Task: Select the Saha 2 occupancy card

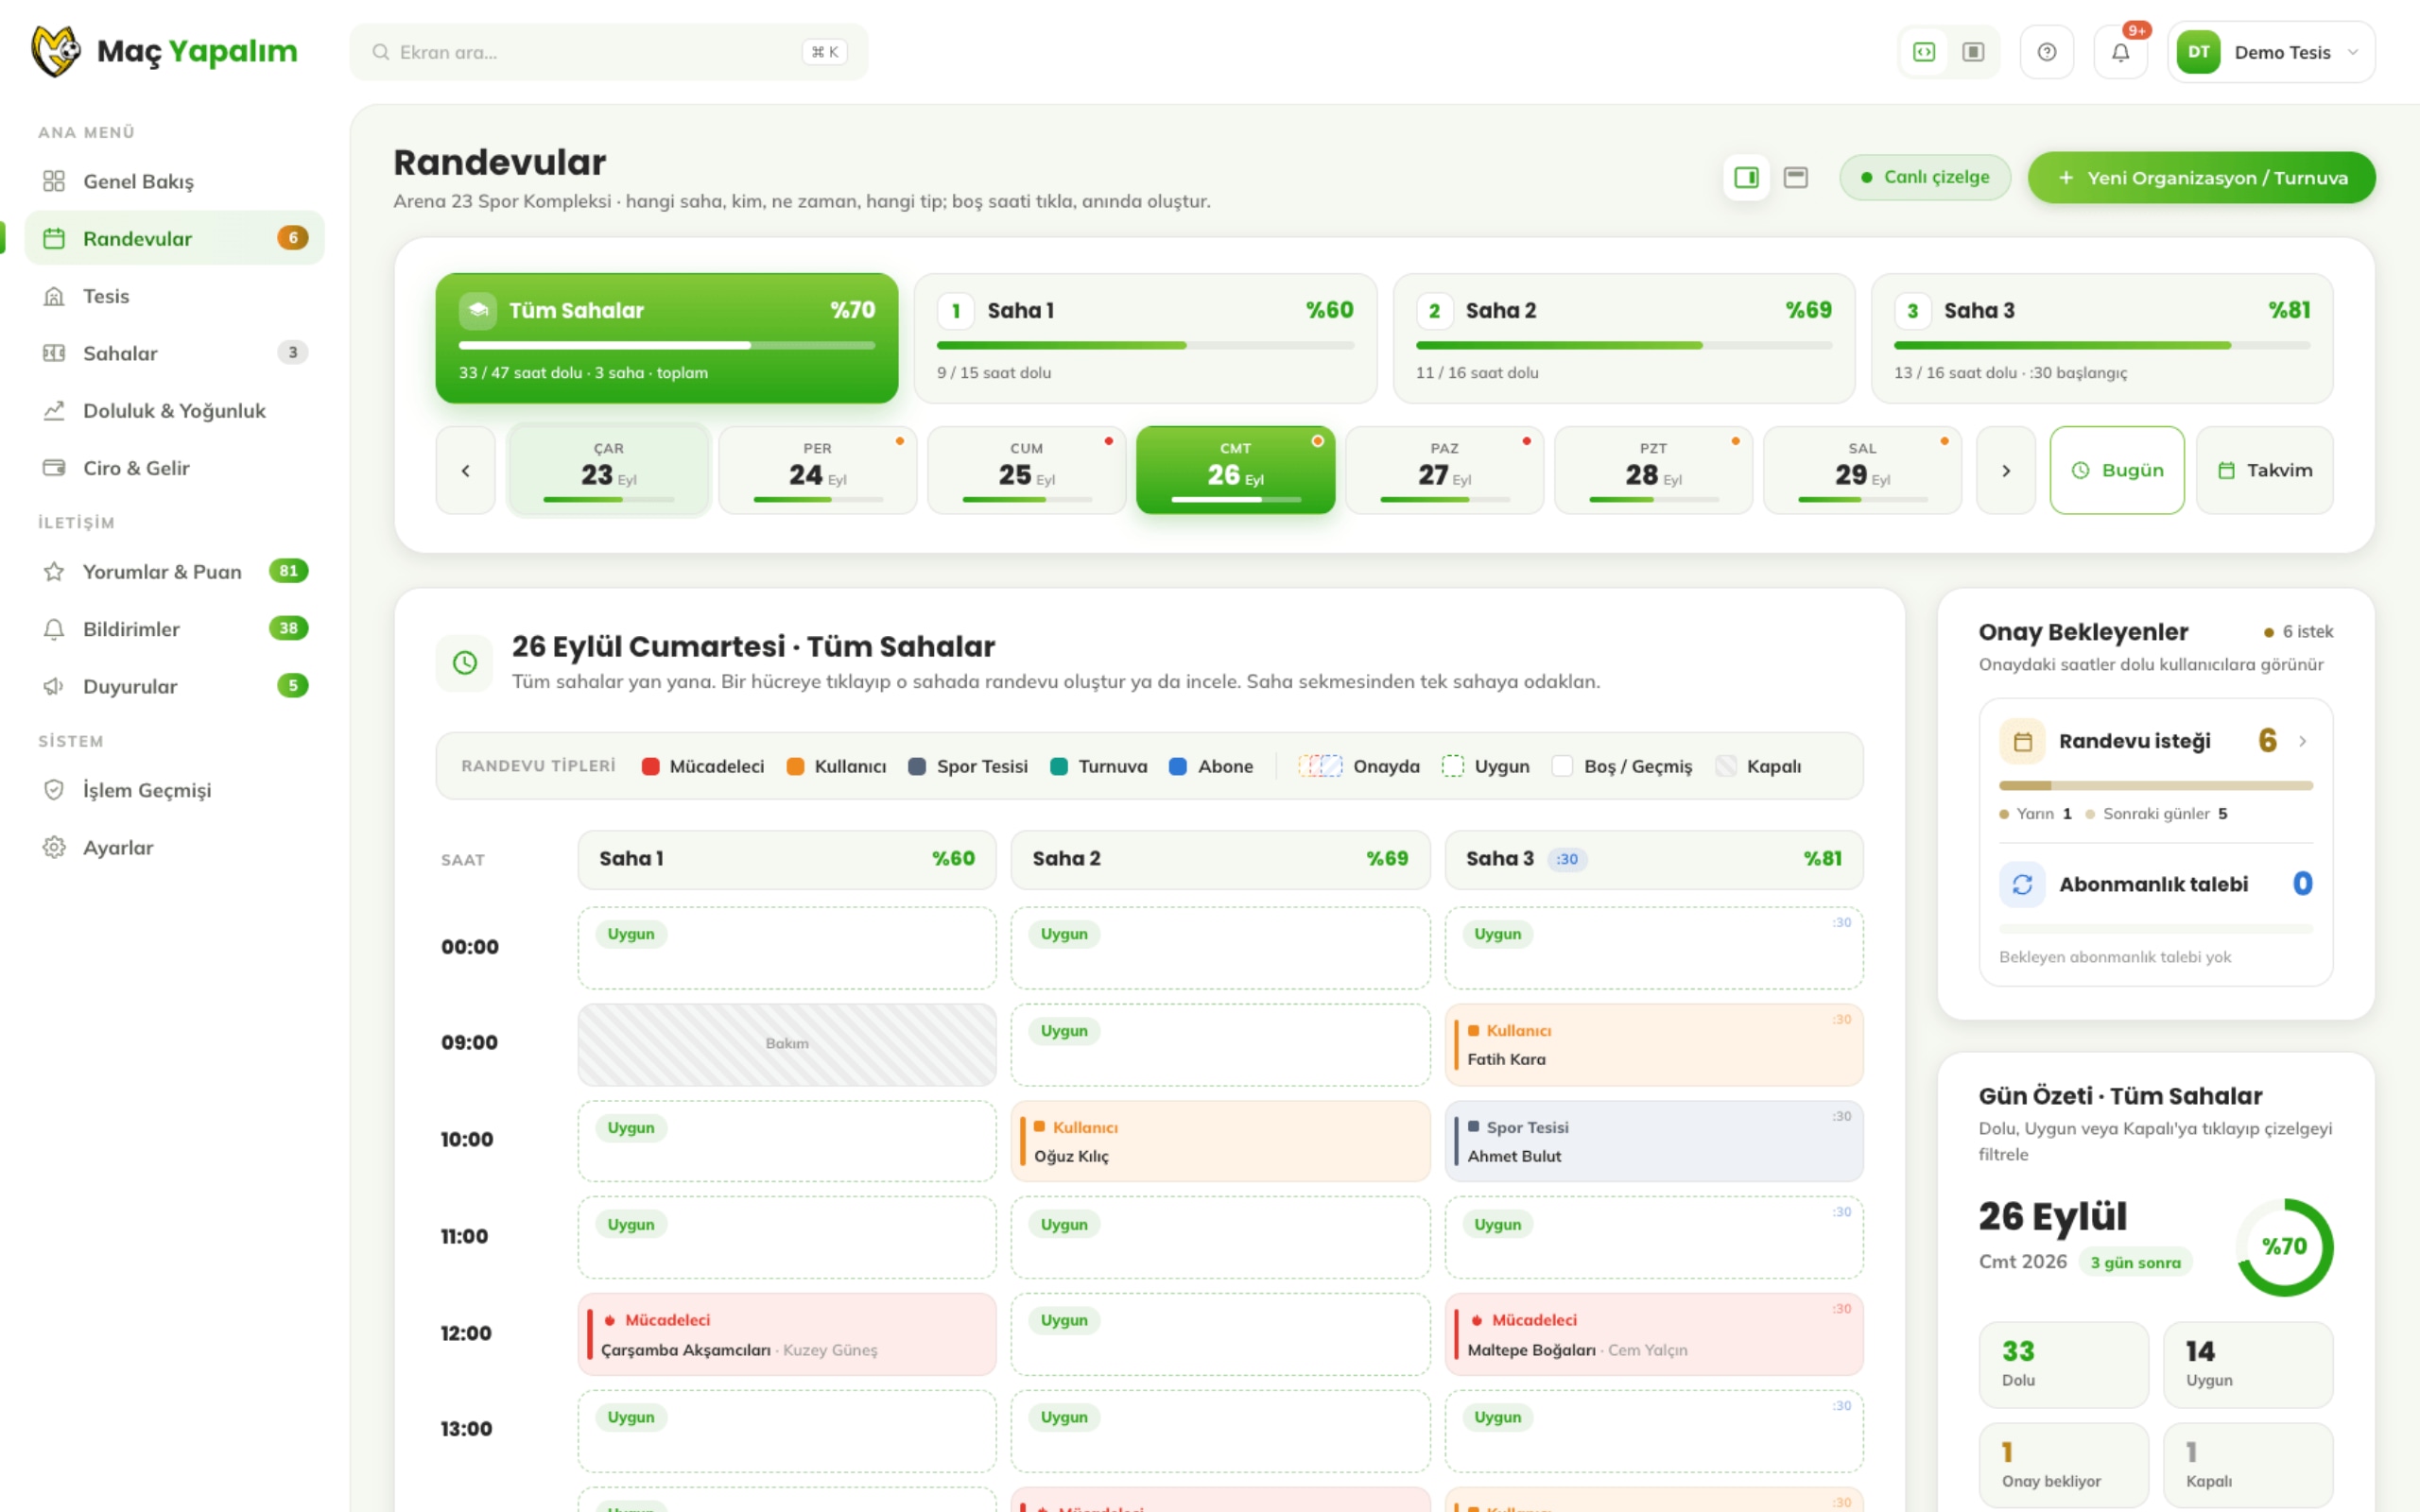Action: click(1624, 338)
